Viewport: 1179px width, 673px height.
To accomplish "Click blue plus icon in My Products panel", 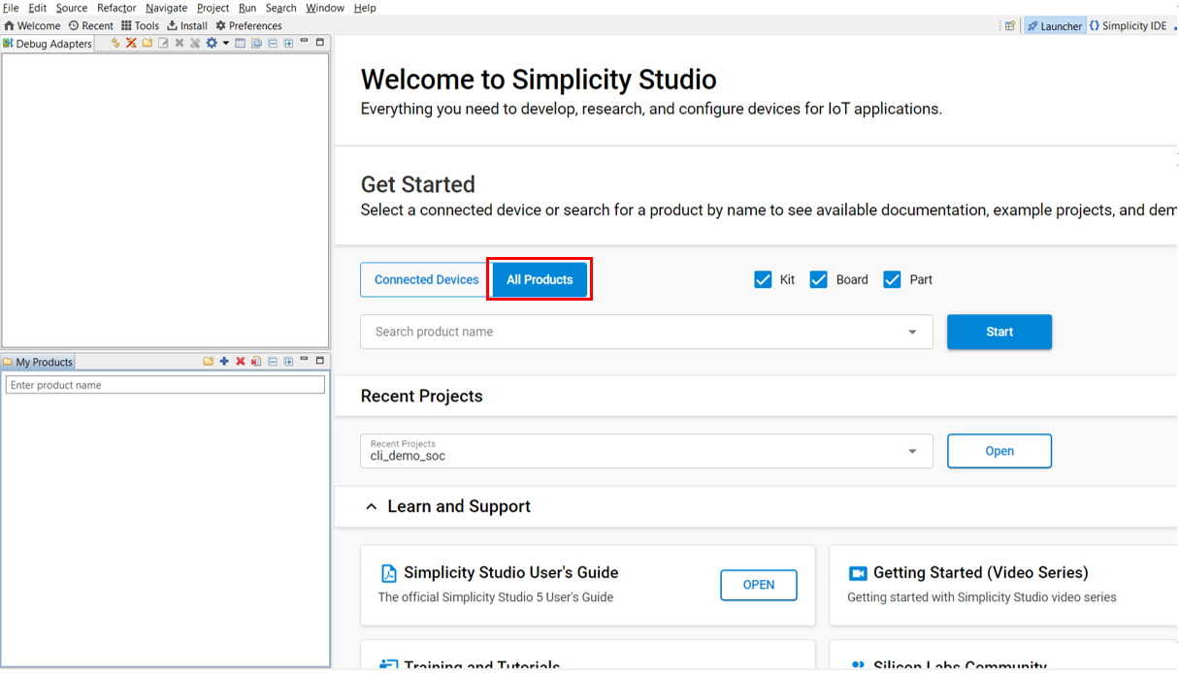I will point(224,362).
